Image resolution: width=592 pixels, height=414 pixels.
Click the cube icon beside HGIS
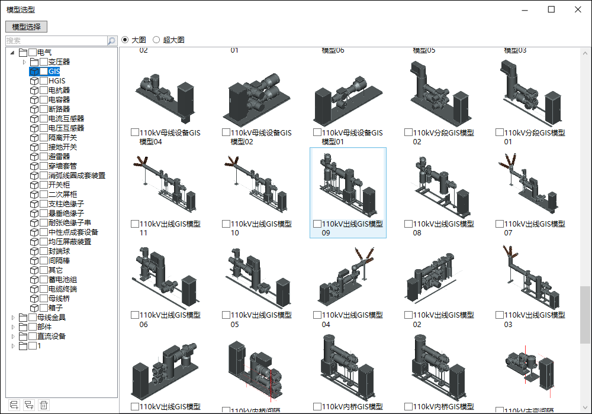(34, 81)
